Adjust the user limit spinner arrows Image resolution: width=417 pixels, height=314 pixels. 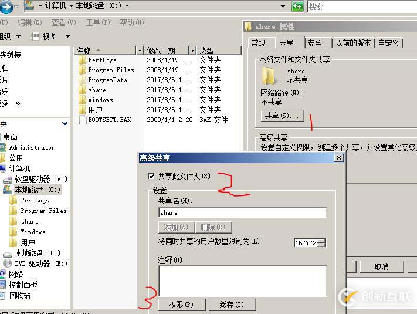tap(321, 242)
